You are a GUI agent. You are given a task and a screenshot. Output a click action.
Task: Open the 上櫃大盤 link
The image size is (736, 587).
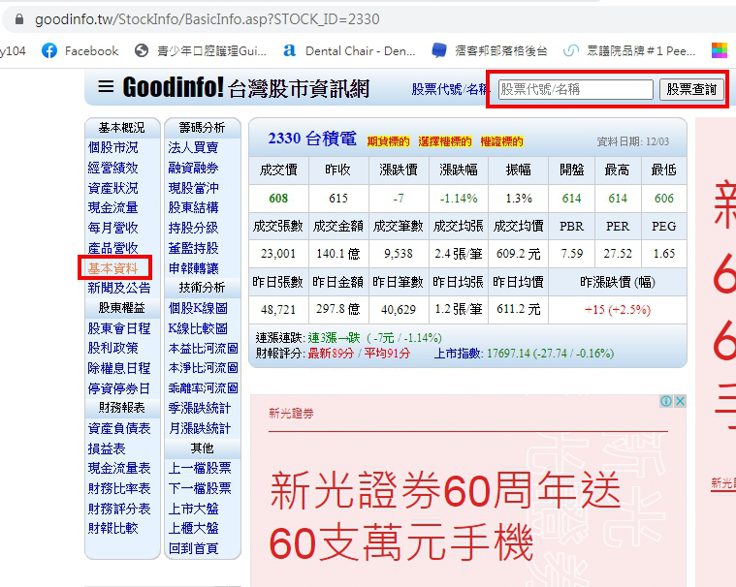pos(193,528)
